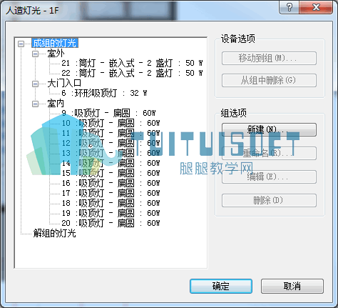Select light 14 吸顶灯 扁圆 60W
Viewport: 338px width, 308px height.
pyautogui.click(x=111, y=163)
